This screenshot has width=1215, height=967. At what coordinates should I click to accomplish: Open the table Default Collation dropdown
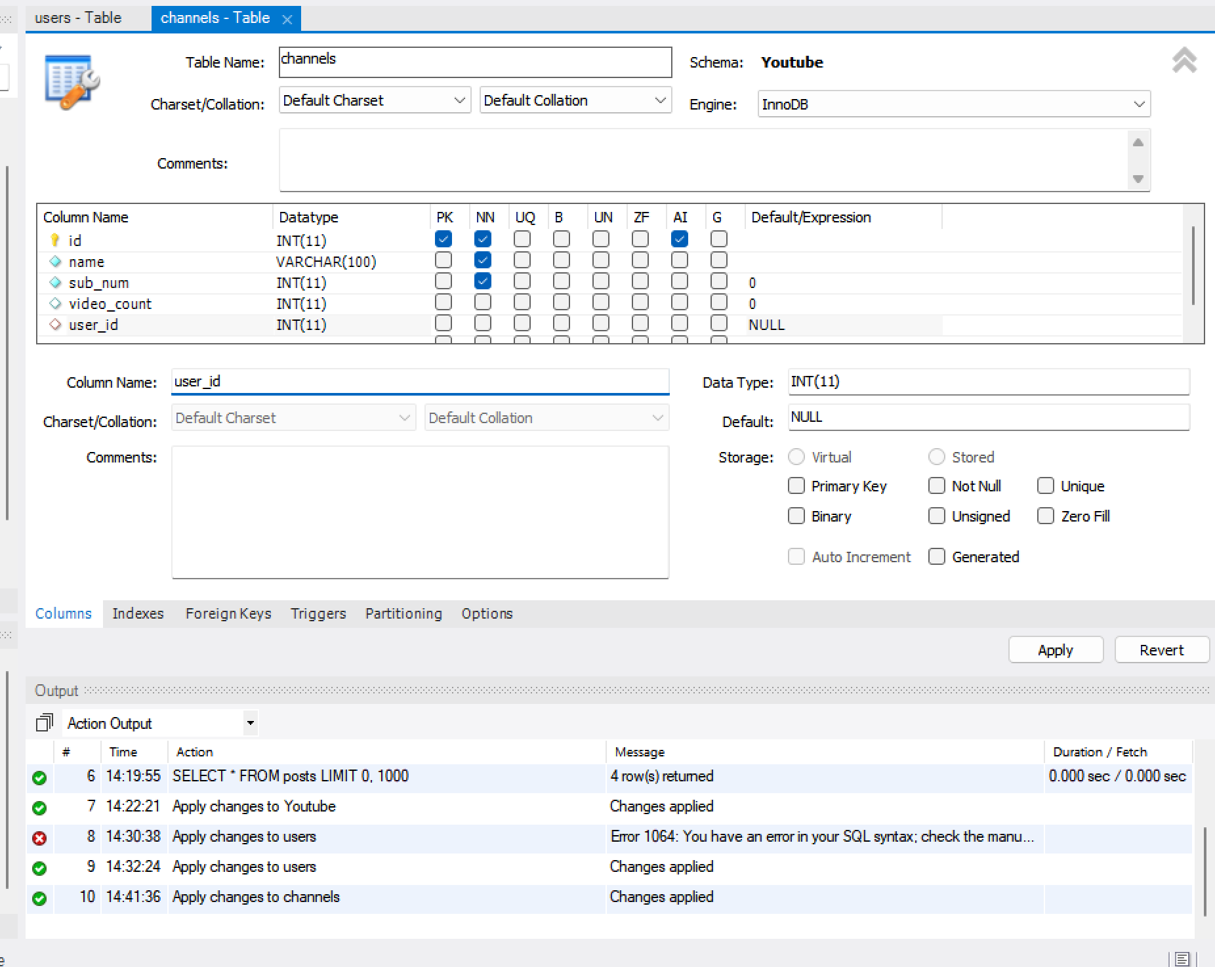pos(575,100)
